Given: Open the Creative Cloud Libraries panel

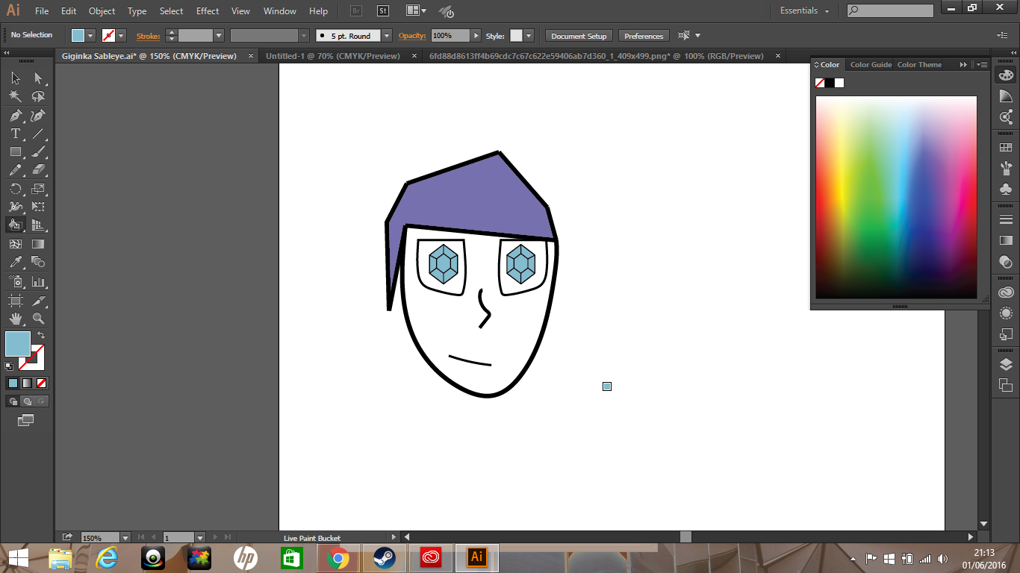Looking at the screenshot, I should [1006, 292].
